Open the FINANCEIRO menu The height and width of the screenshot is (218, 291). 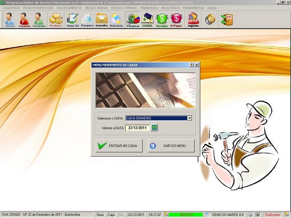[x=149, y=8]
